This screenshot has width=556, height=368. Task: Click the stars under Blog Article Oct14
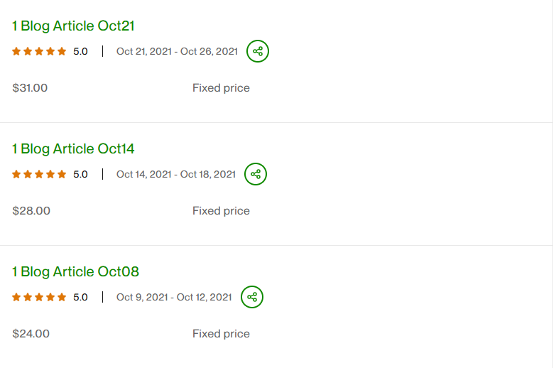point(39,174)
